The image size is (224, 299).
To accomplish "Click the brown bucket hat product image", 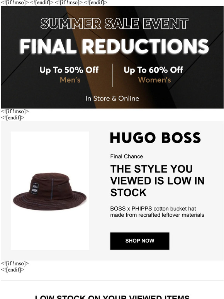I will coord(50,191).
